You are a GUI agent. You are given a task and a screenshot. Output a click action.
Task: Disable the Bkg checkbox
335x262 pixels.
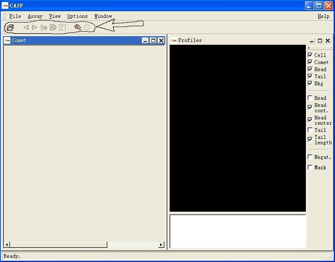click(310, 83)
